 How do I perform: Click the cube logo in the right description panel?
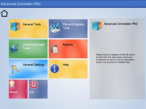point(97,26)
